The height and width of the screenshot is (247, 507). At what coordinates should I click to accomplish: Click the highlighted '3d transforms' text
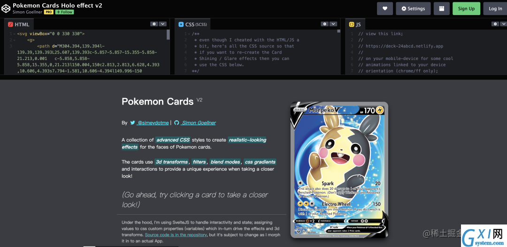tap(171, 162)
